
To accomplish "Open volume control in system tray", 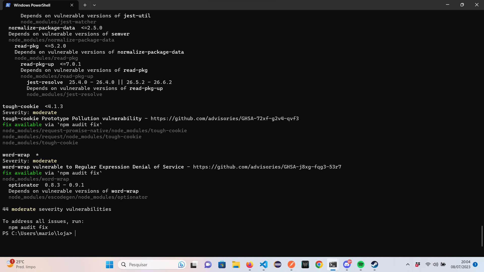I will coord(435,264).
